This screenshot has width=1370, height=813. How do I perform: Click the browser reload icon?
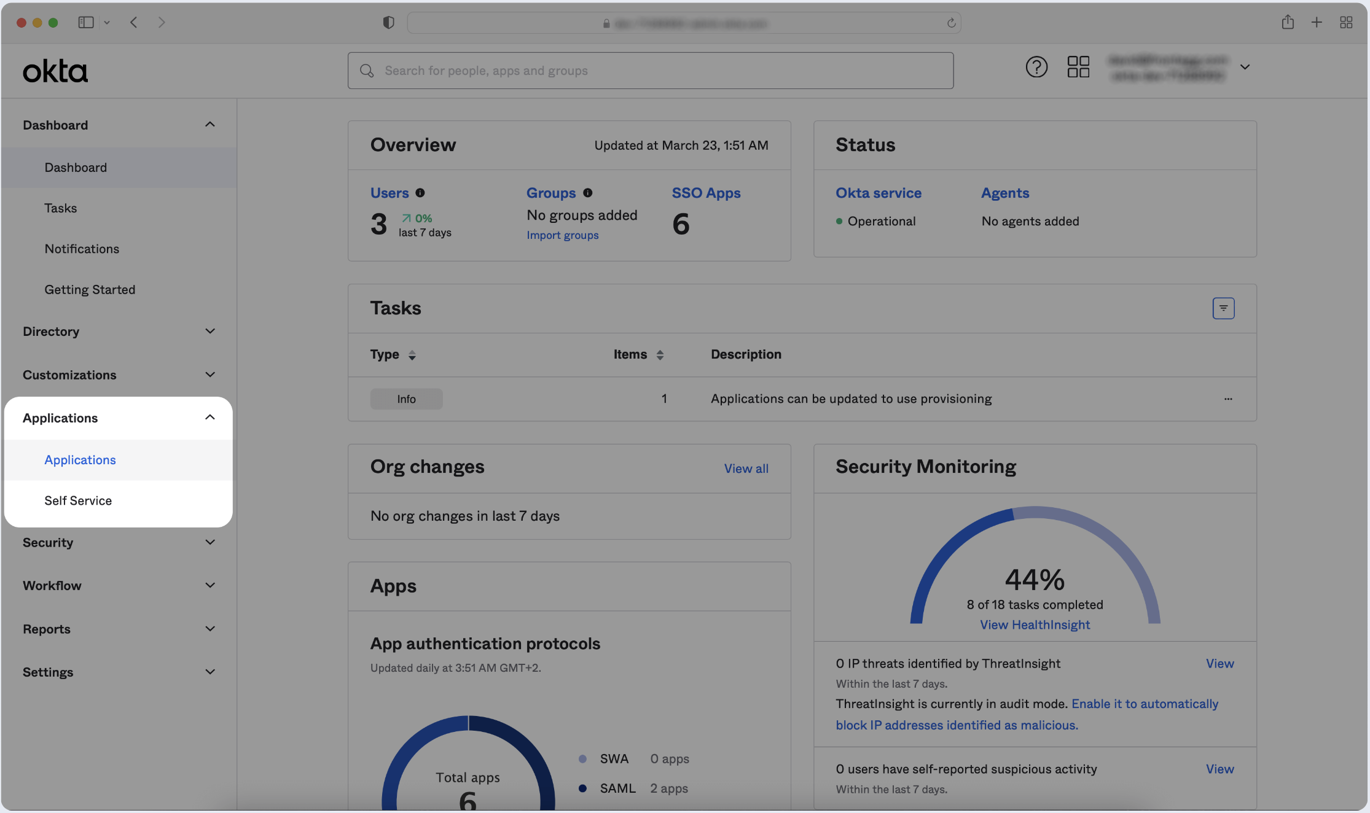point(951,23)
